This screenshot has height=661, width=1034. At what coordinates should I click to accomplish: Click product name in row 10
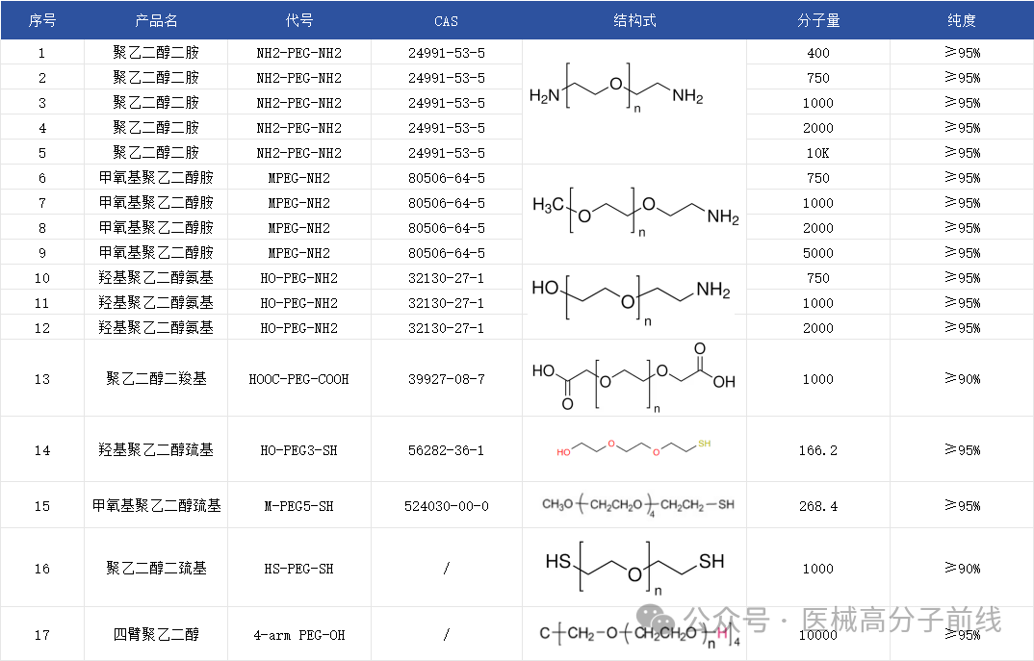(x=156, y=277)
